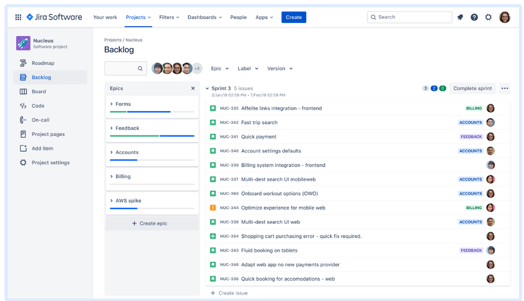Click the ACCOUNTS label on NUC-340
The width and height of the screenshot is (524, 301).
coord(470,150)
